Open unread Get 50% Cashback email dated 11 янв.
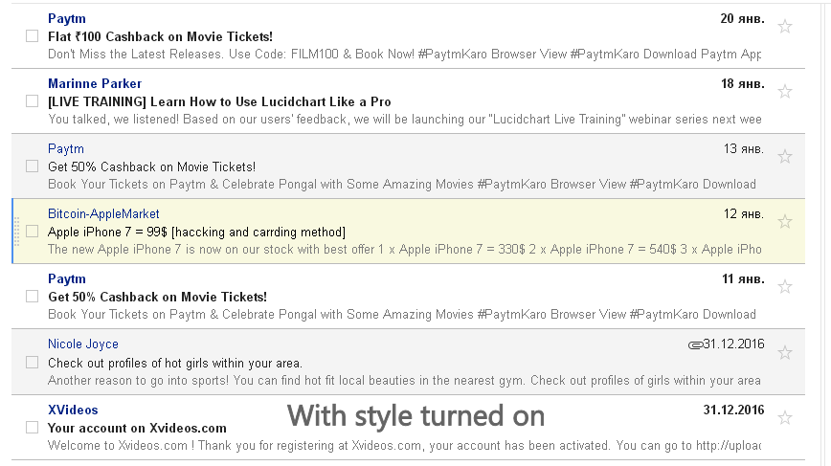The width and height of the screenshot is (831, 466). point(157,297)
